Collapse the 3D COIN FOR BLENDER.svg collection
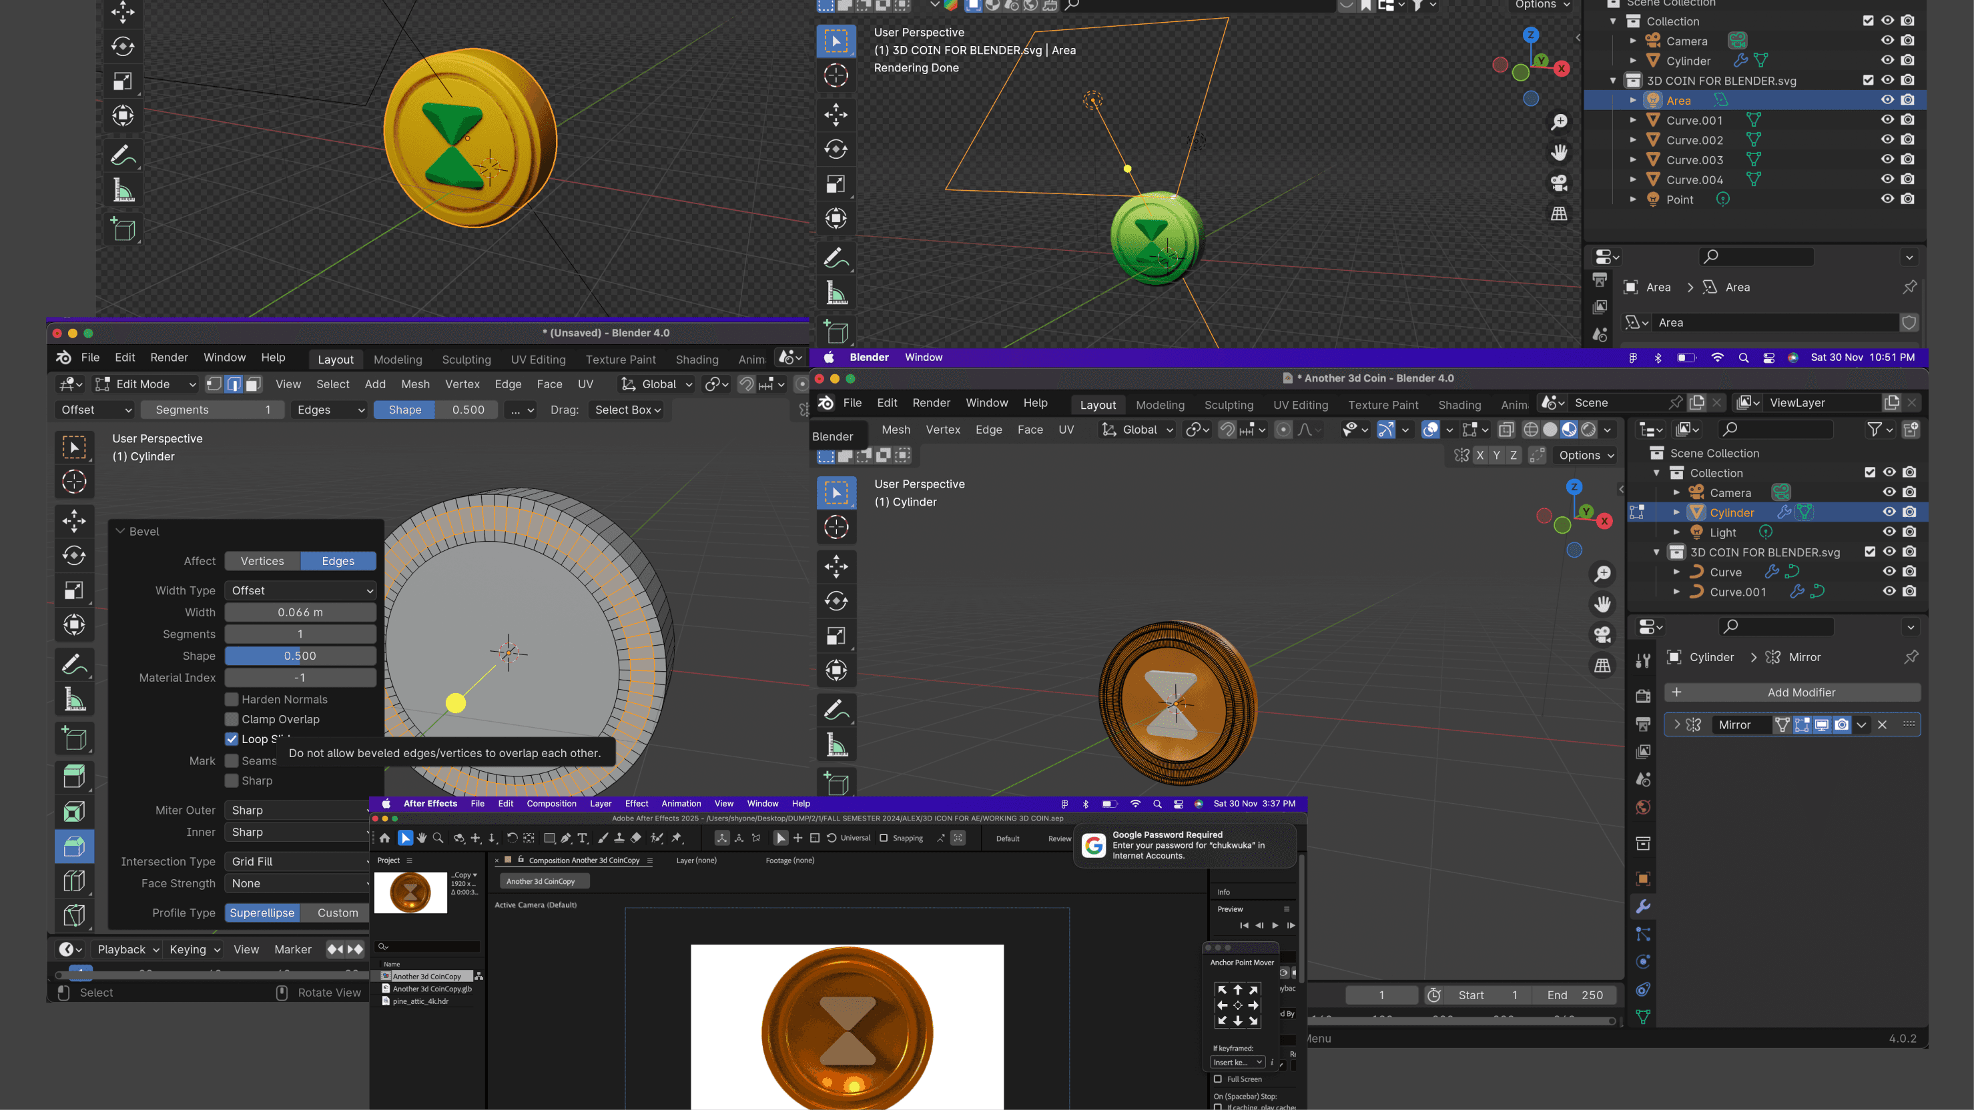Screen dimensions: 1974x1110 [x=1656, y=552]
